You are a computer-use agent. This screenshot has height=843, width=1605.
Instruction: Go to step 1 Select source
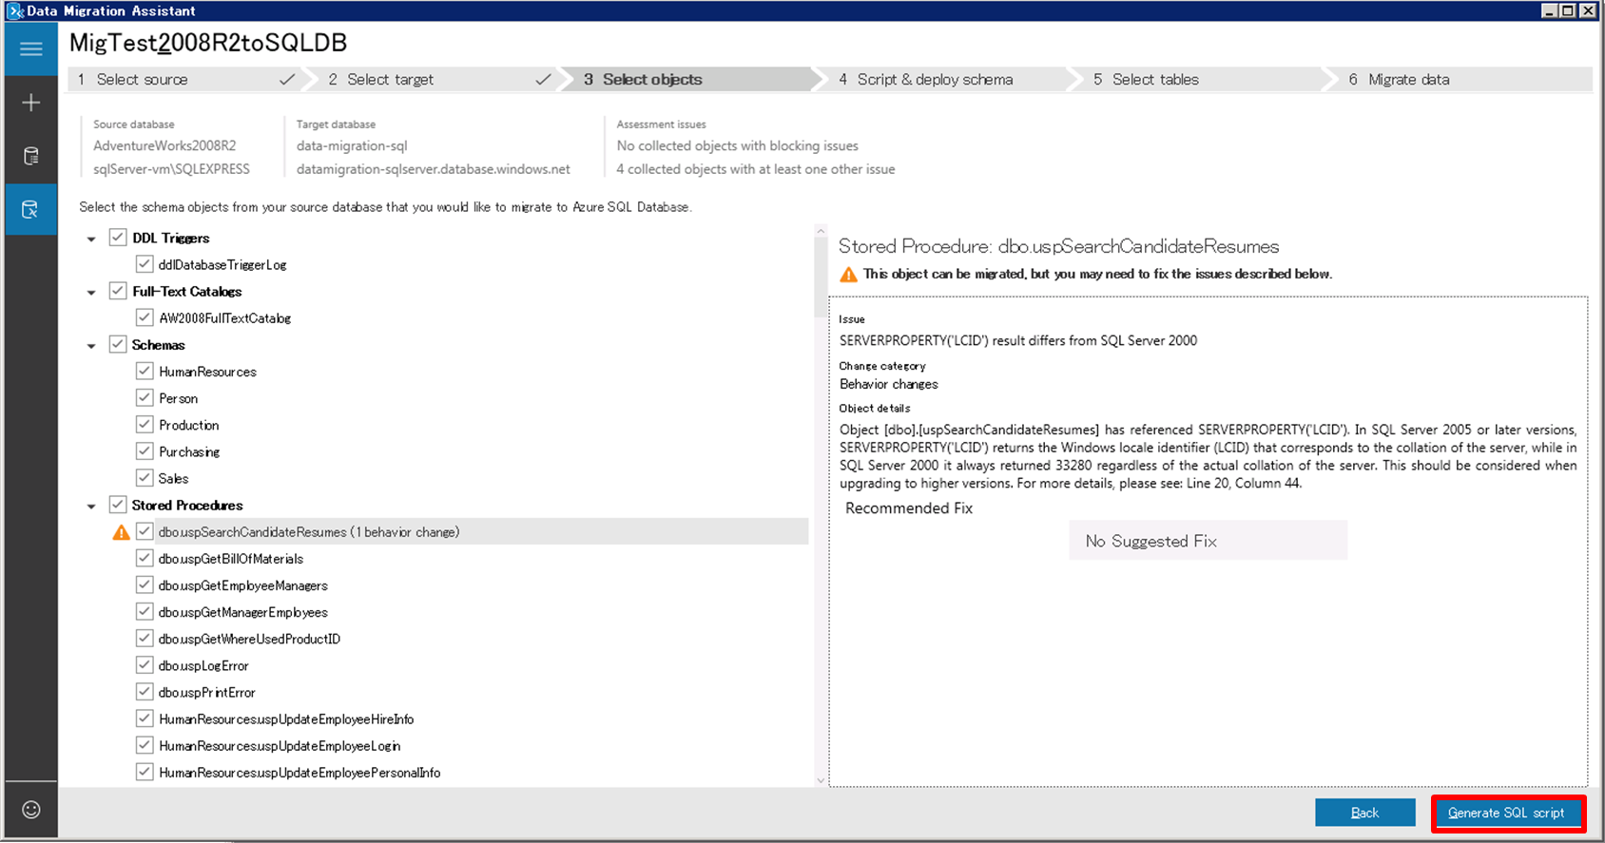point(185,80)
